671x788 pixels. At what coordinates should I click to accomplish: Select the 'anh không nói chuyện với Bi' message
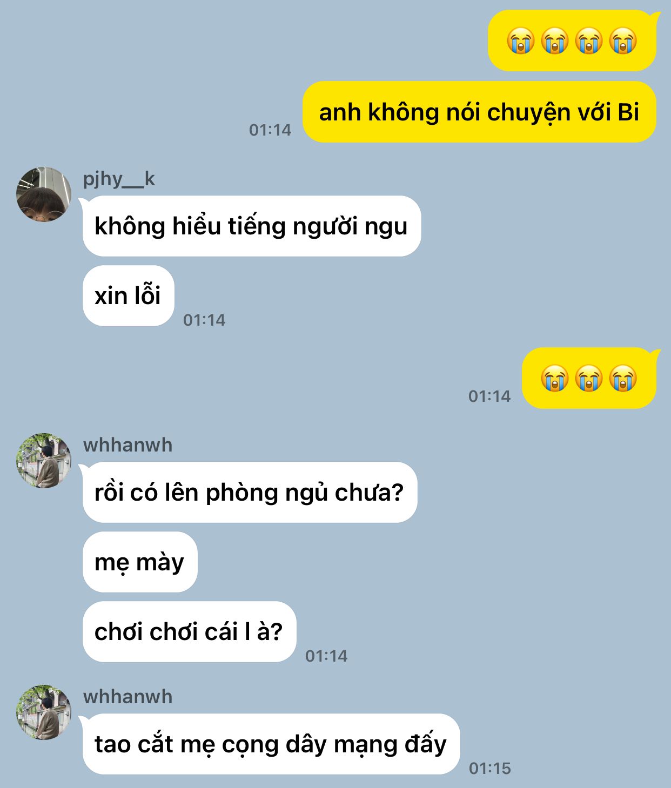[479, 112]
